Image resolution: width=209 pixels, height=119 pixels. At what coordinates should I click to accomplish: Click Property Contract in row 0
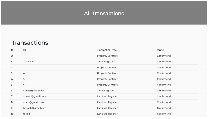coord(107,56)
